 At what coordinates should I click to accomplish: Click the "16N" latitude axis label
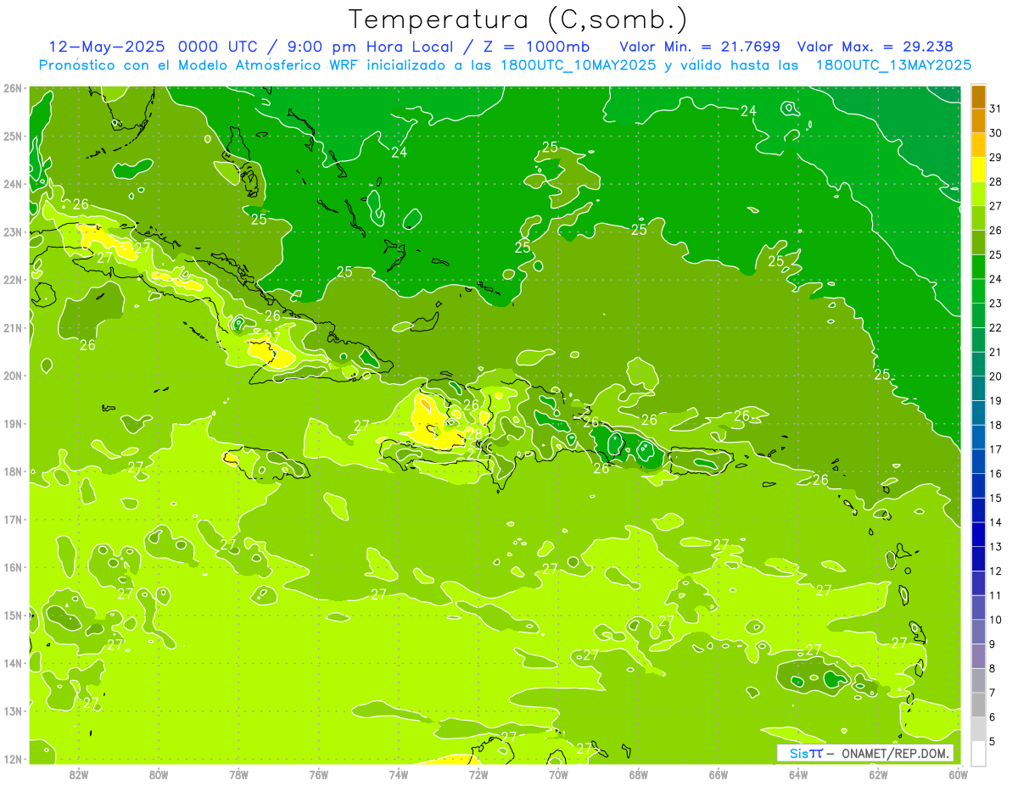pyautogui.click(x=13, y=567)
